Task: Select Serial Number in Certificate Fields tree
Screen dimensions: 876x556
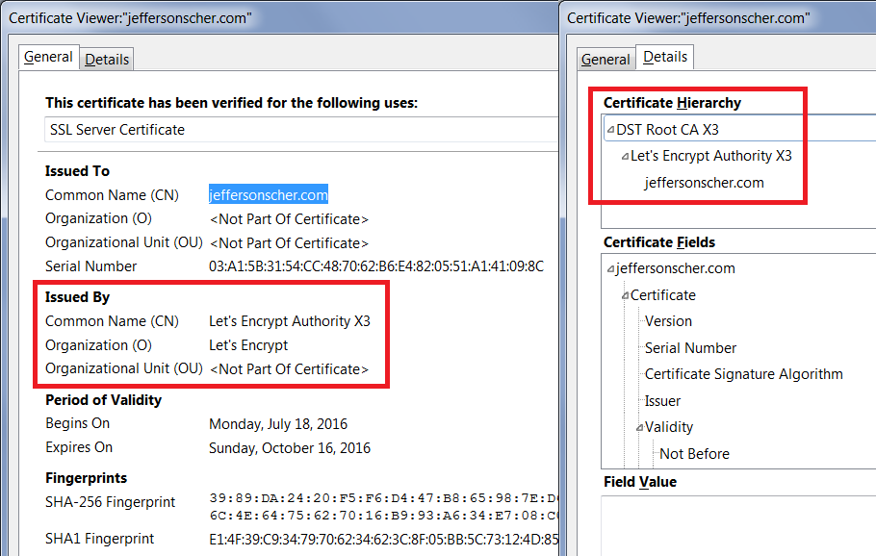Action: [690, 348]
